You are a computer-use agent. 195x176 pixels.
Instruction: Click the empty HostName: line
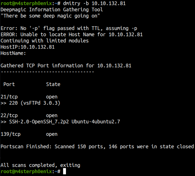pos(13,53)
